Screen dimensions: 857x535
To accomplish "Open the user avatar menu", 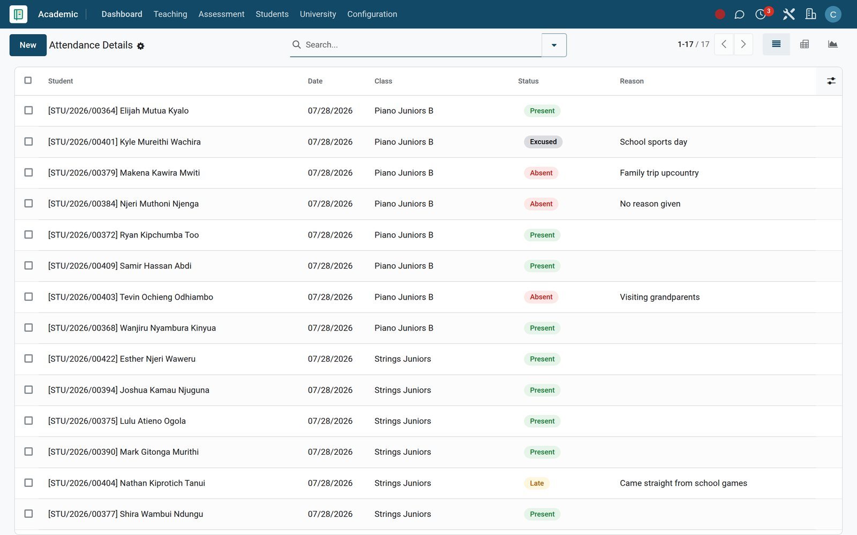I will [x=833, y=14].
